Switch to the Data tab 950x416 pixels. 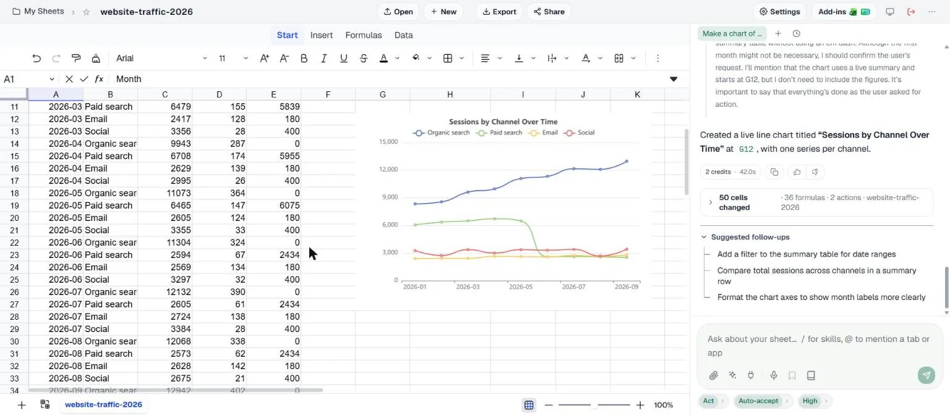(x=403, y=35)
